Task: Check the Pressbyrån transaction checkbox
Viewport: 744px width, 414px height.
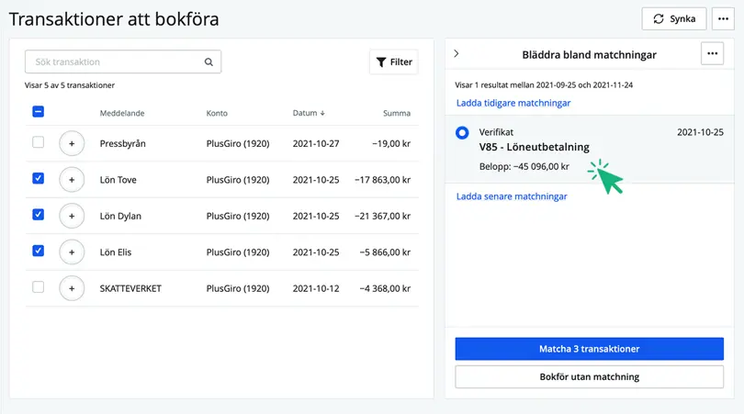Action: 38,142
